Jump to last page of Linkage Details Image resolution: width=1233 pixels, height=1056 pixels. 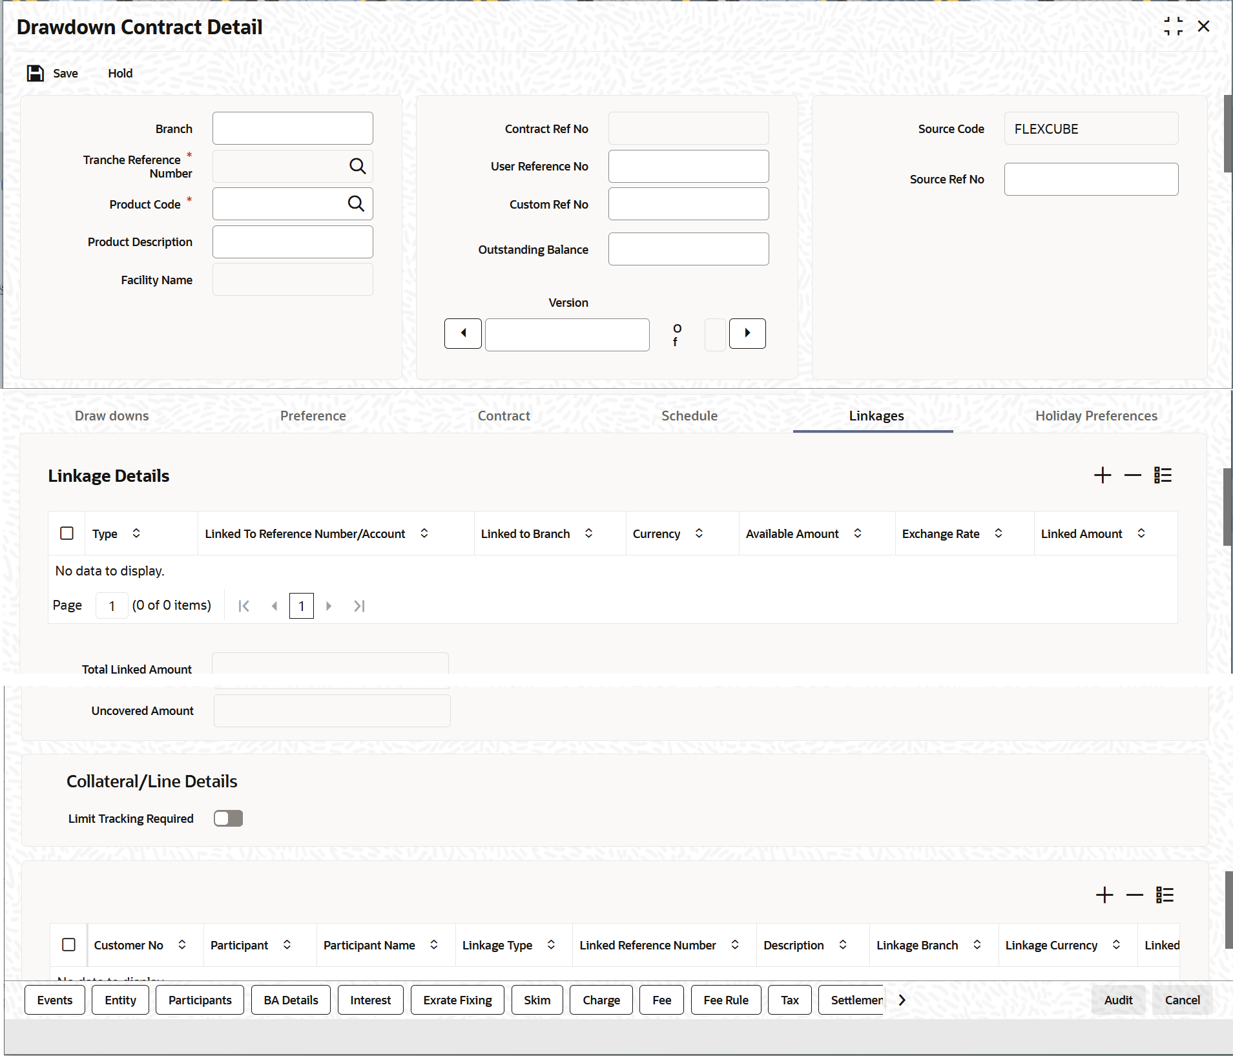coord(360,606)
